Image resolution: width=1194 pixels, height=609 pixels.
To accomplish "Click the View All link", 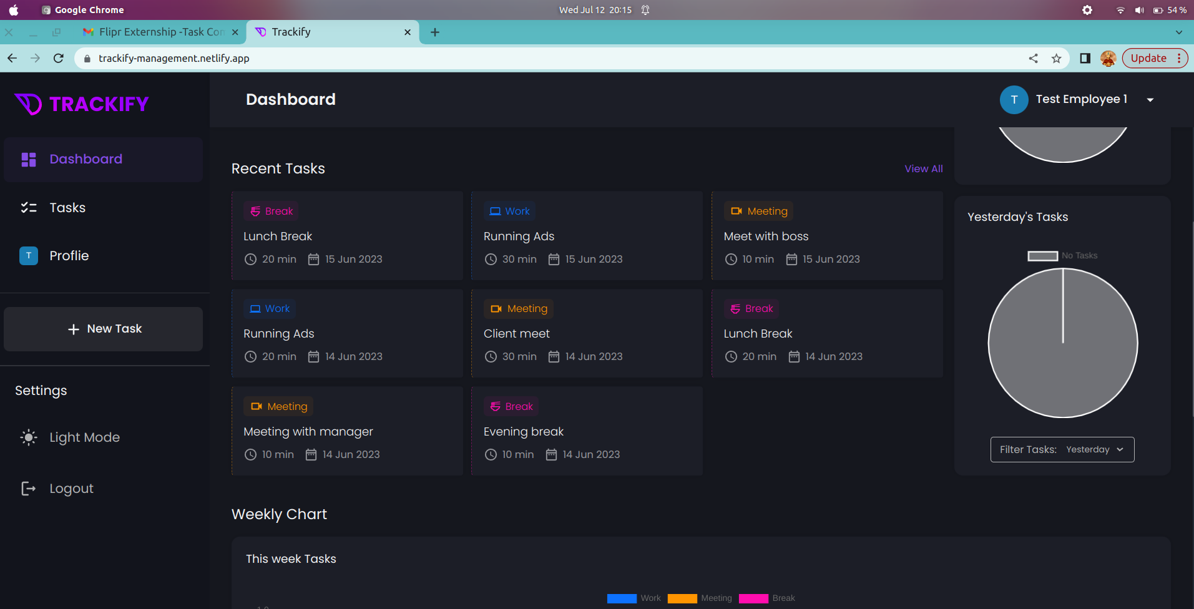I will click(x=923, y=168).
